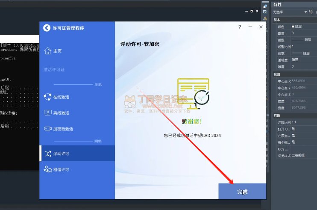Viewport: 317px width, 210px height.
Task: Click the 线型比例 value 1
Action: [293, 46]
